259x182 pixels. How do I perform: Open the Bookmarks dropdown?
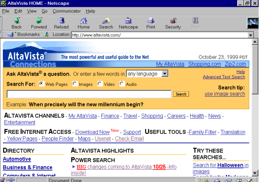point(23,34)
